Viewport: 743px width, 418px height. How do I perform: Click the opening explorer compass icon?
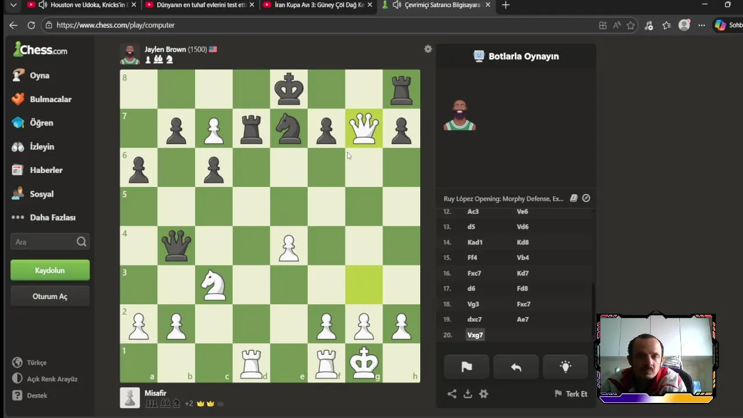tap(586, 198)
